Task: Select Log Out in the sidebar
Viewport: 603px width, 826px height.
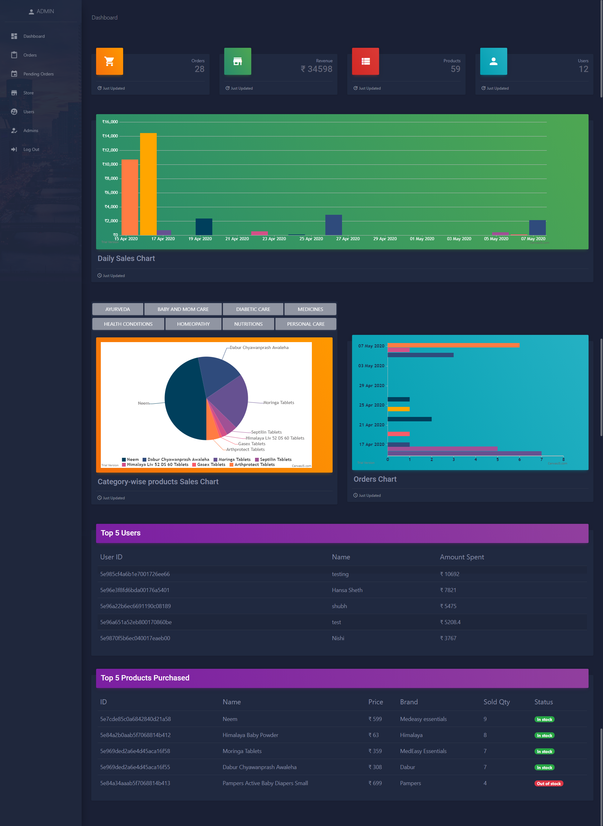Action: pos(41,149)
